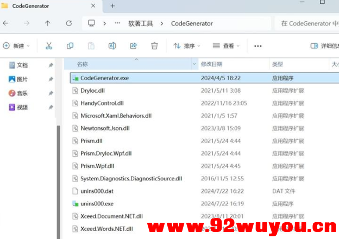Go up one folder level

click(x=48, y=23)
